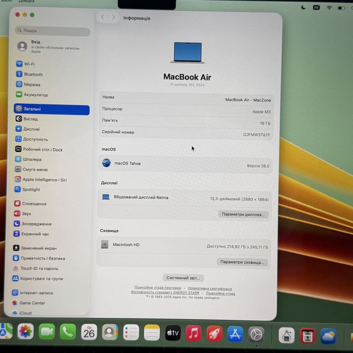Open Замкнений екран settings
The image size is (353, 353).
35,248
